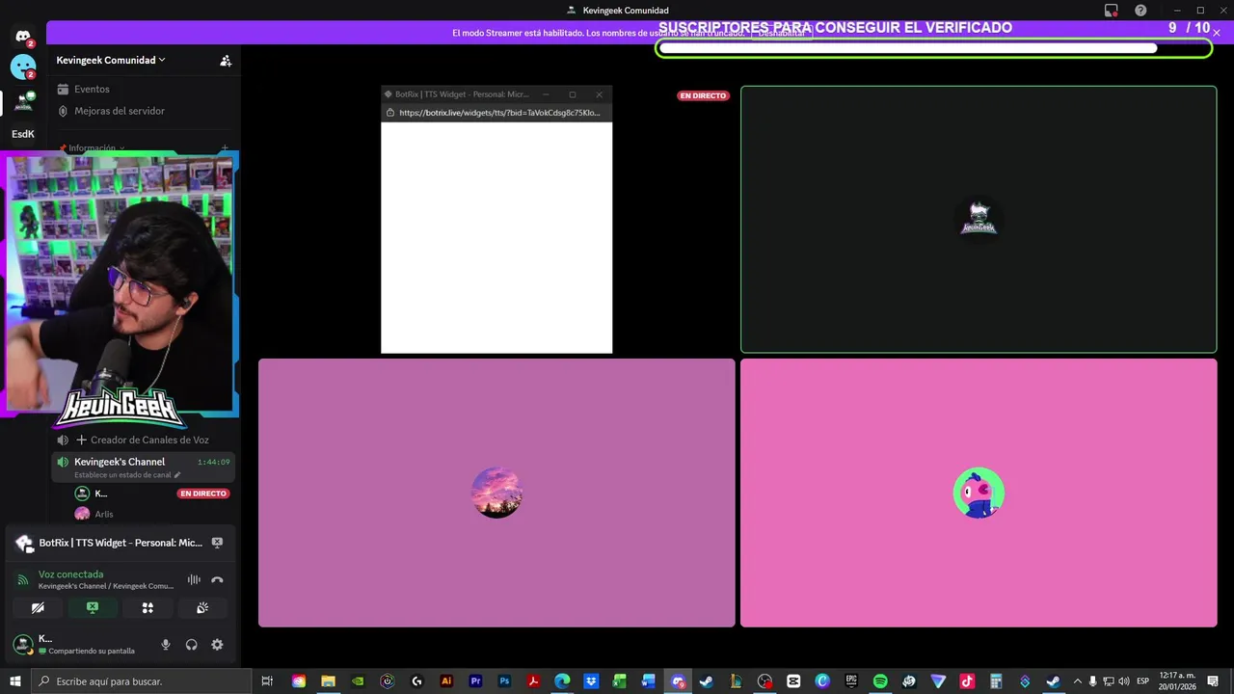Open the activities launcher
Screen dimensions: 1234x694
pyautogui.click(x=148, y=608)
